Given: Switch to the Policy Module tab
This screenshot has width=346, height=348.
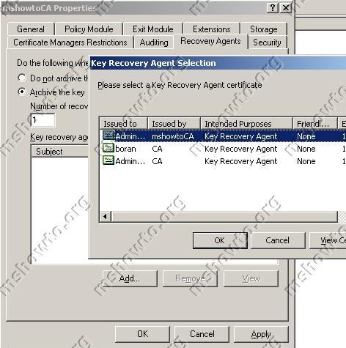Looking at the screenshot, I should (x=89, y=29).
